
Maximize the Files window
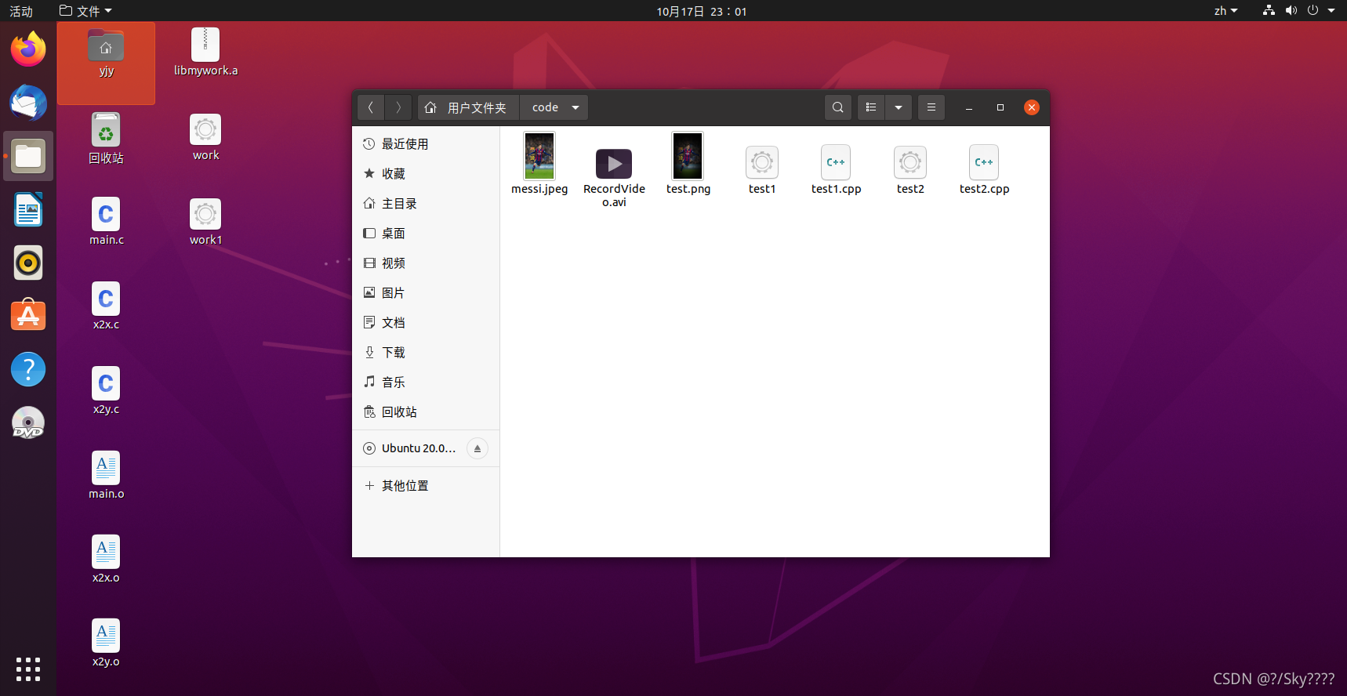point(1000,107)
